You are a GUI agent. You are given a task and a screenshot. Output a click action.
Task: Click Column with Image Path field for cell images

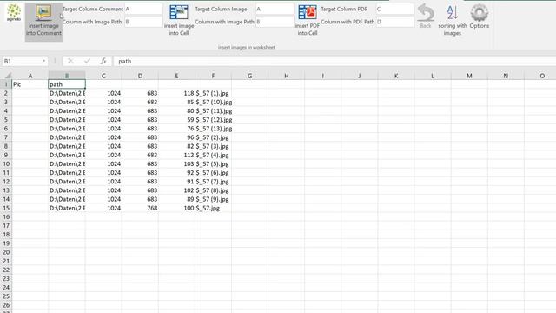point(275,22)
